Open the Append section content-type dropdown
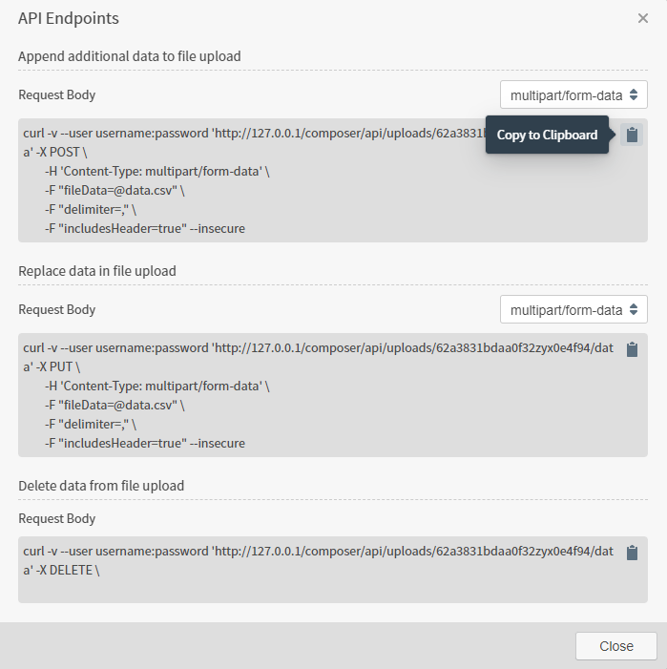 573,94
